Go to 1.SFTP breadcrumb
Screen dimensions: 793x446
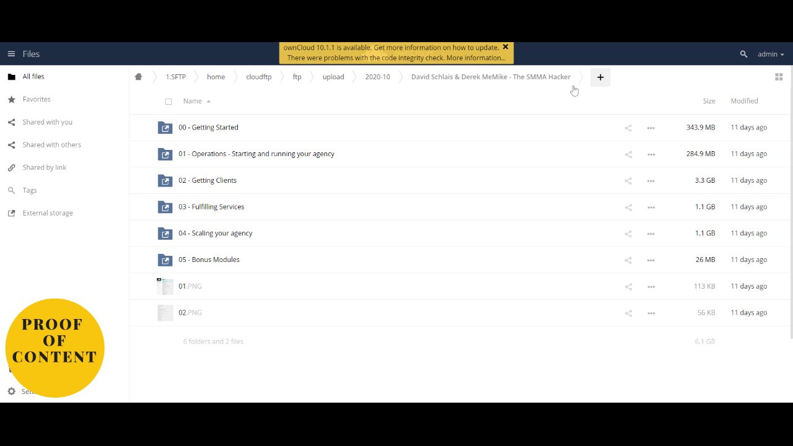pyautogui.click(x=175, y=77)
